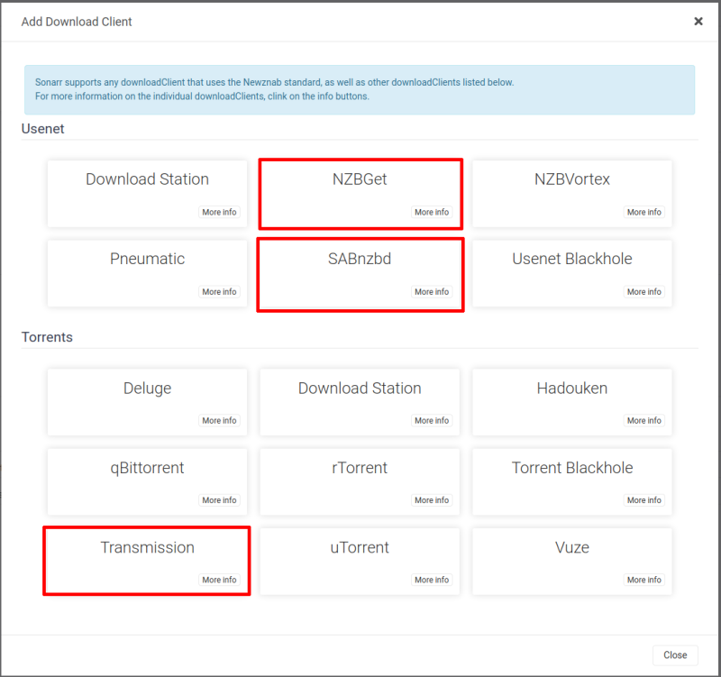
Task: Select Download Station under Usenet
Action: (x=147, y=194)
